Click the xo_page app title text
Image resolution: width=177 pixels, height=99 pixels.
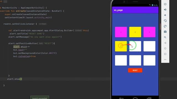coord(118,10)
